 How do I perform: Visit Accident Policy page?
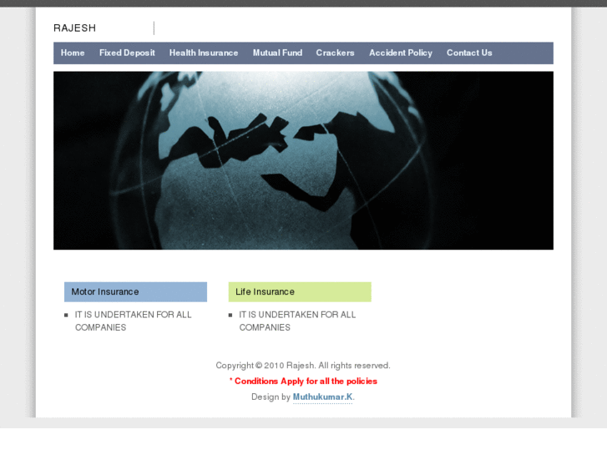coord(401,53)
